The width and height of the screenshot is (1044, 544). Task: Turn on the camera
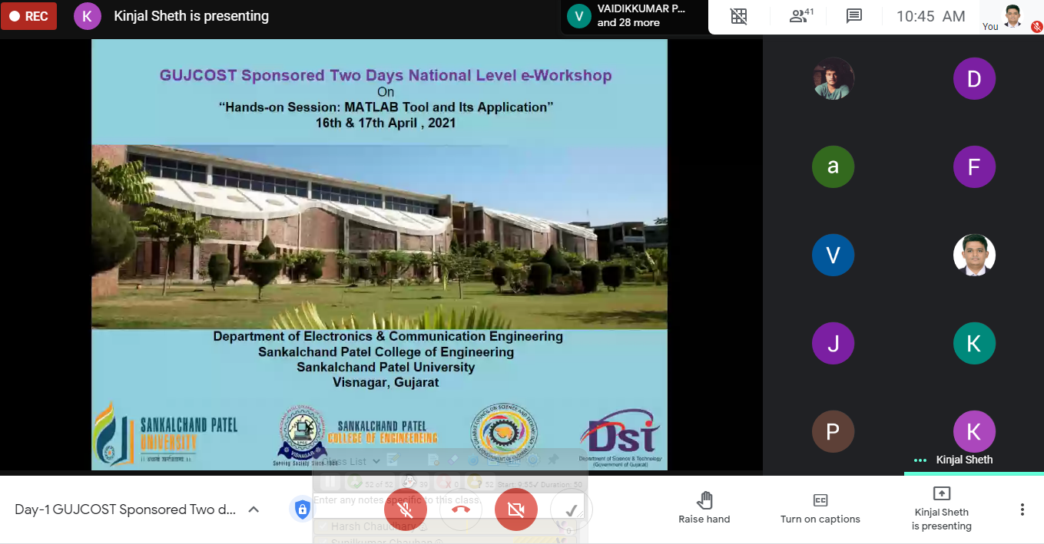point(516,509)
